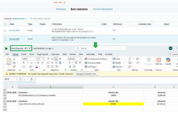Open the Reconcile tab
Viewport: 178px width, 133px height.
[61, 9]
